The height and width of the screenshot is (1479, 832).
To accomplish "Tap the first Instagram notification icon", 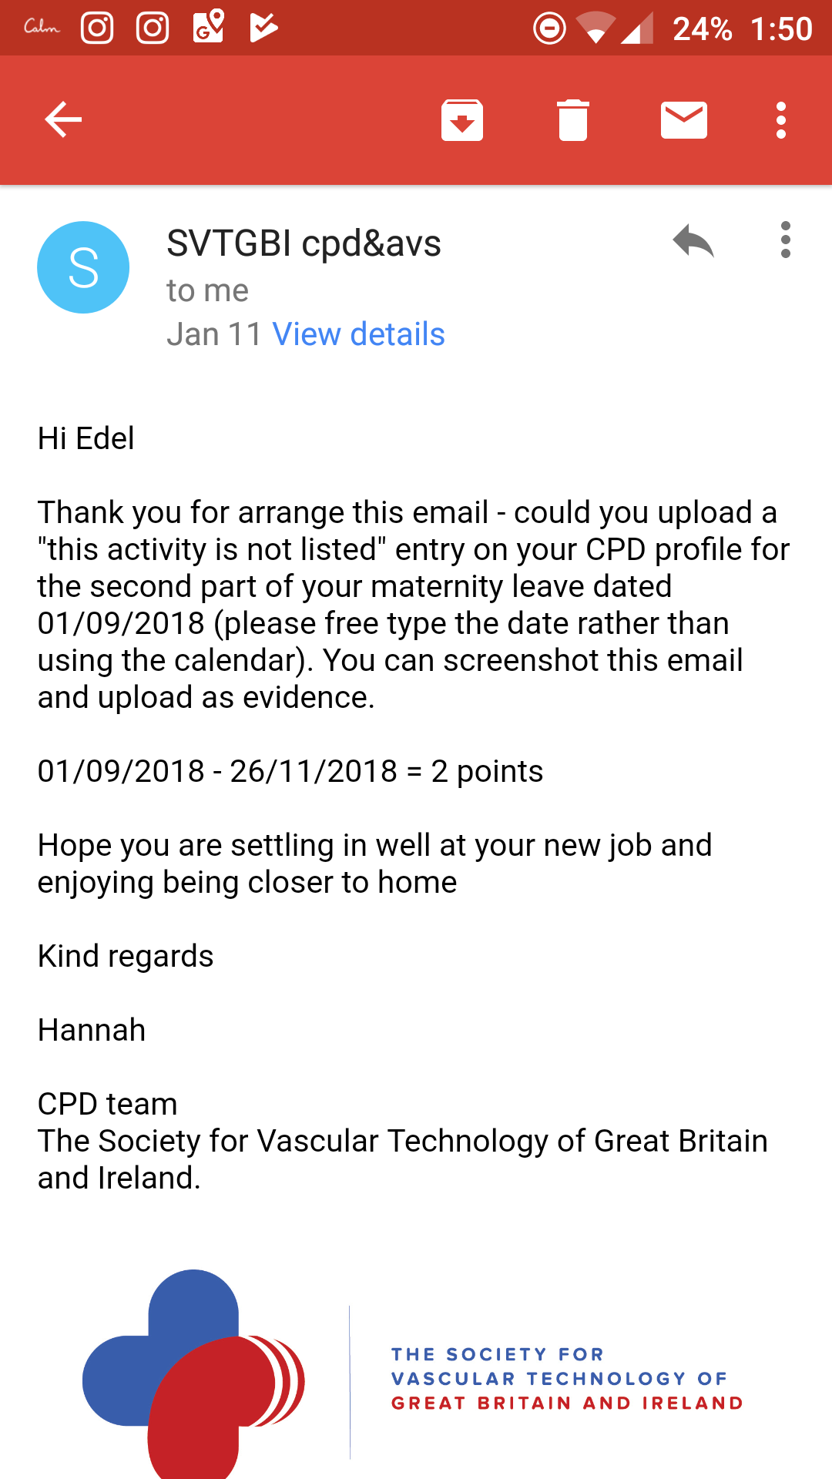I will (x=97, y=29).
